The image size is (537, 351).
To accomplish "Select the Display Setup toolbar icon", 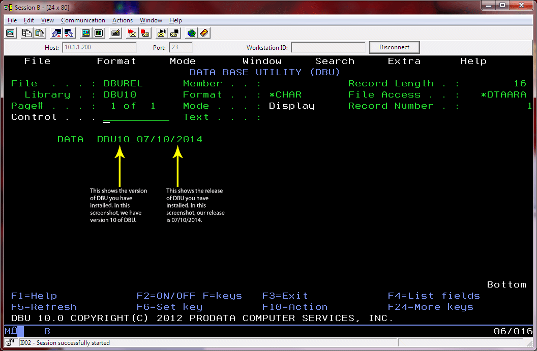I will 86,33.
